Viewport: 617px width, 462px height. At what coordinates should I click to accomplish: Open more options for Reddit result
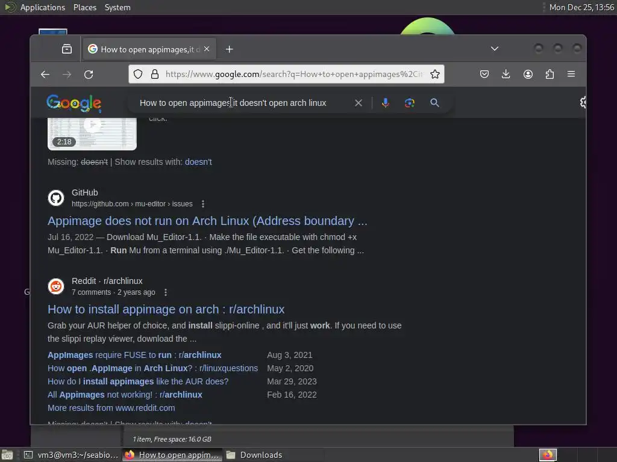[x=166, y=292]
